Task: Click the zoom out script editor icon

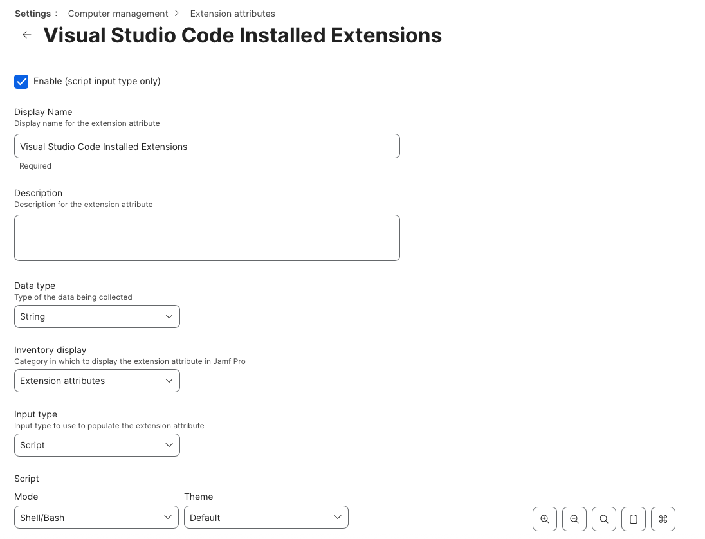Action: coord(574,519)
